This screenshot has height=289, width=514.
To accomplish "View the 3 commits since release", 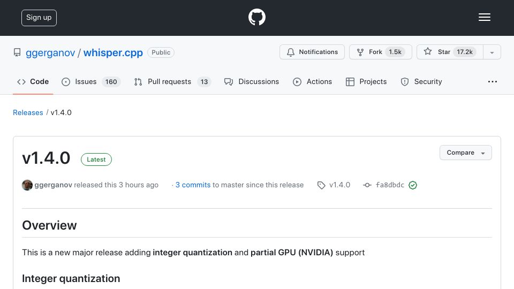I will tap(193, 185).
